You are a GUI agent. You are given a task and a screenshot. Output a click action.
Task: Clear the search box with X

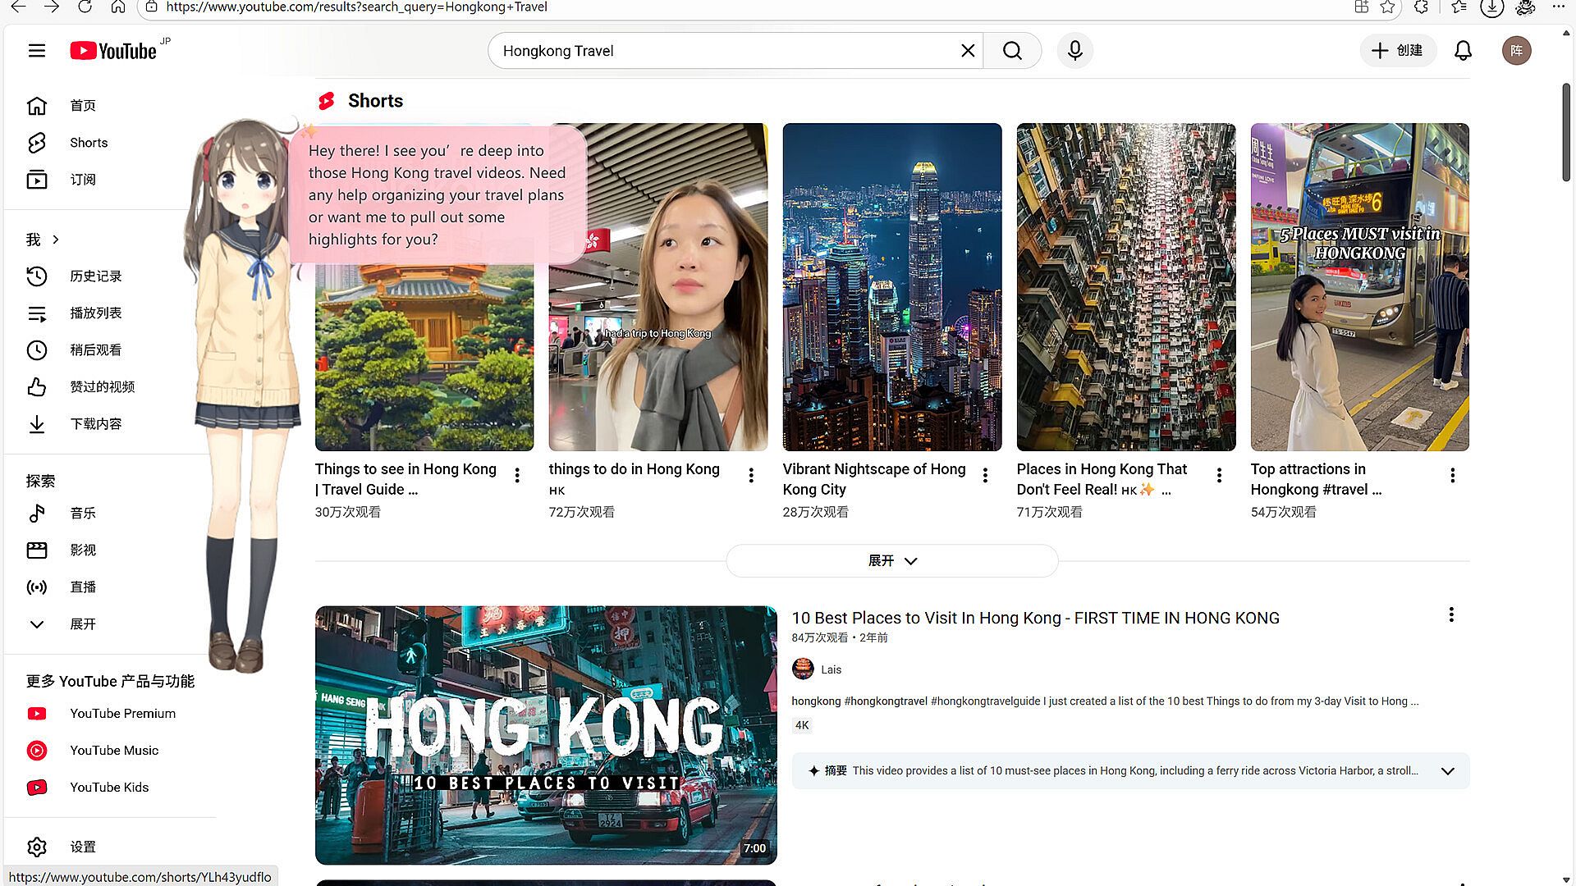point(968,51)
